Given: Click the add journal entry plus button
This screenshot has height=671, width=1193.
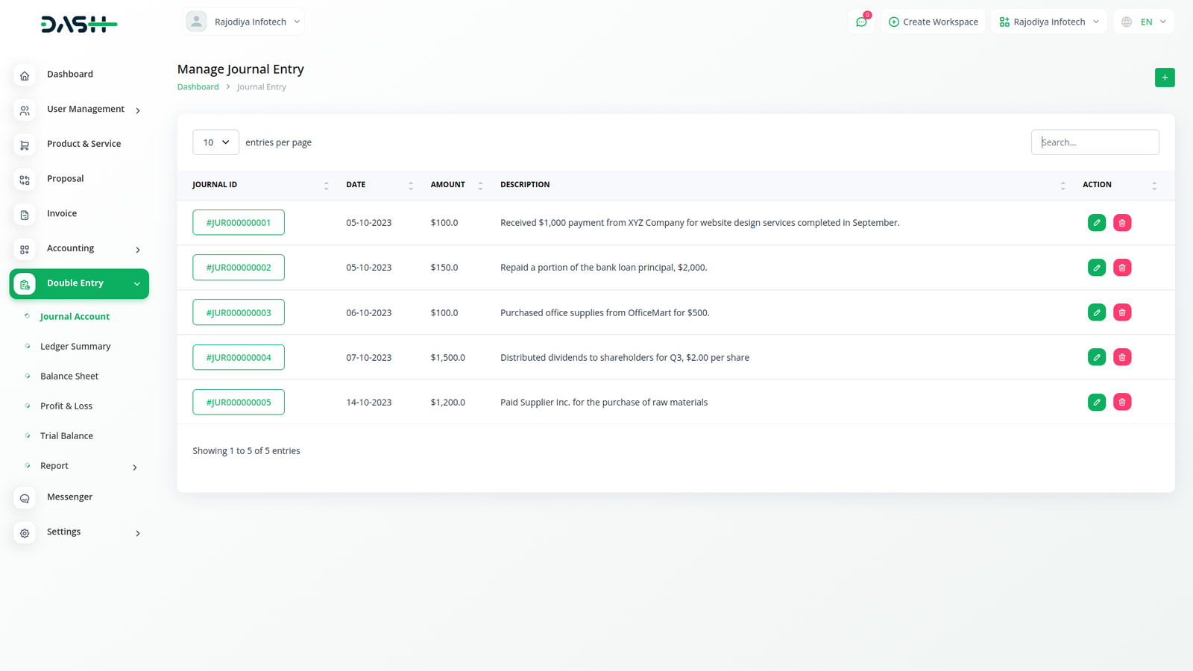Looking at the screenshot, I should (x=1165, y=78).
